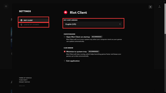The height and width of the screenshot is (93, 166).
Task: Expand the Riot Client Language dropdown
Action: (93, 24)
